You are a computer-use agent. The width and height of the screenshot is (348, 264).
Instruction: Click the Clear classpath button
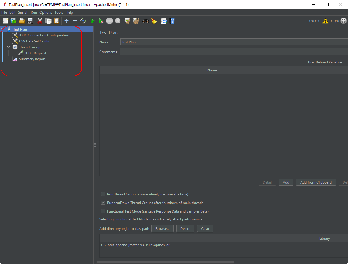click(205, 228)
